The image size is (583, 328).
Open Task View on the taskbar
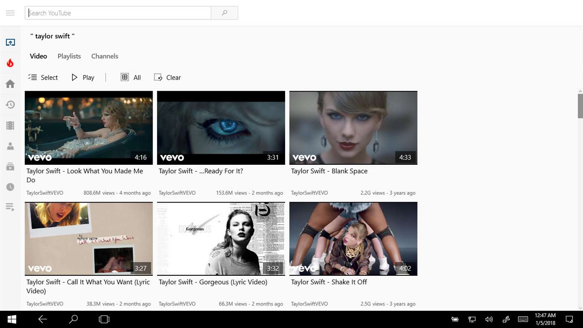coord(104,319)
